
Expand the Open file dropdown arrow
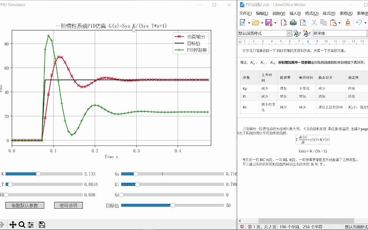pos(262,22)
